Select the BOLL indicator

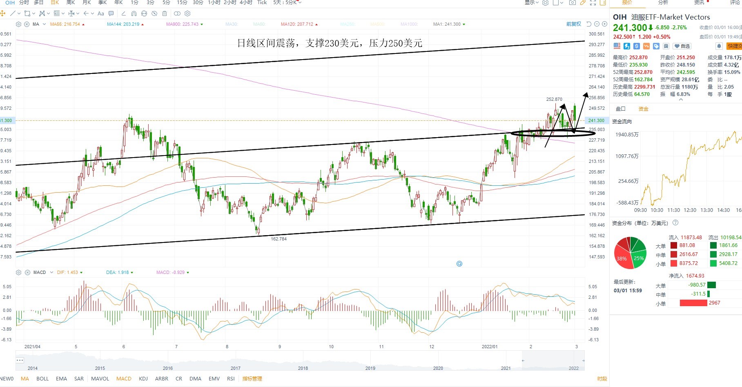[42, 378]
